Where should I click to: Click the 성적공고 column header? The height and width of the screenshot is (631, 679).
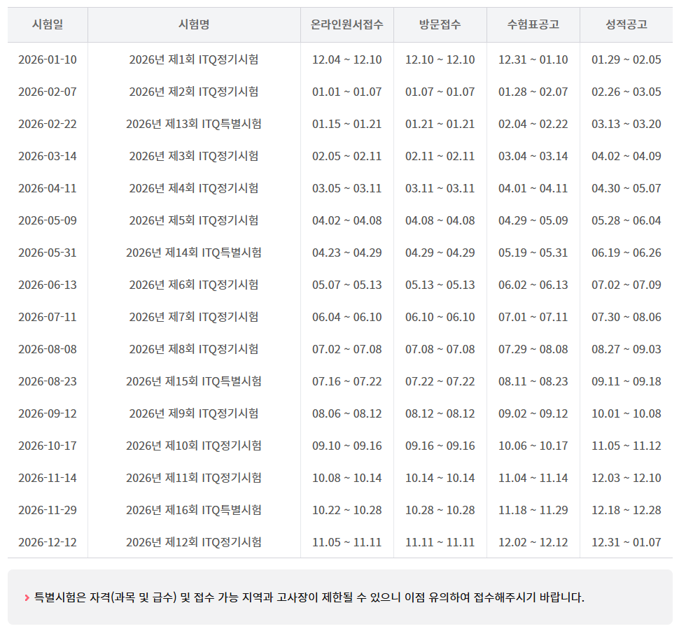[626, 24]
